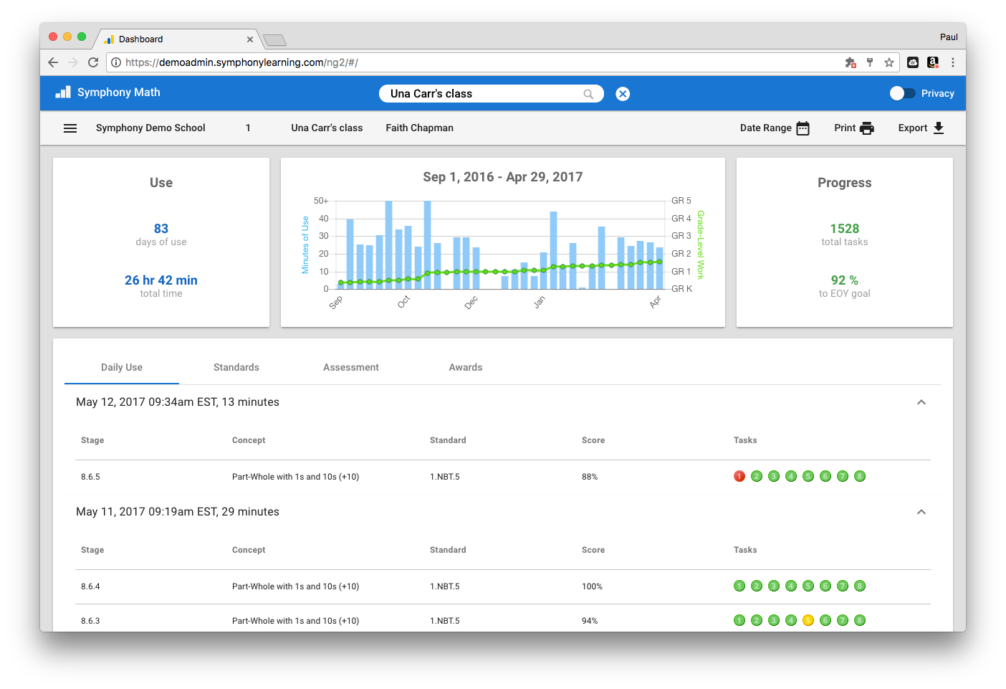Click the 92 % to EOY goal
Screen dimensions: 1006x689
(845, 280)
